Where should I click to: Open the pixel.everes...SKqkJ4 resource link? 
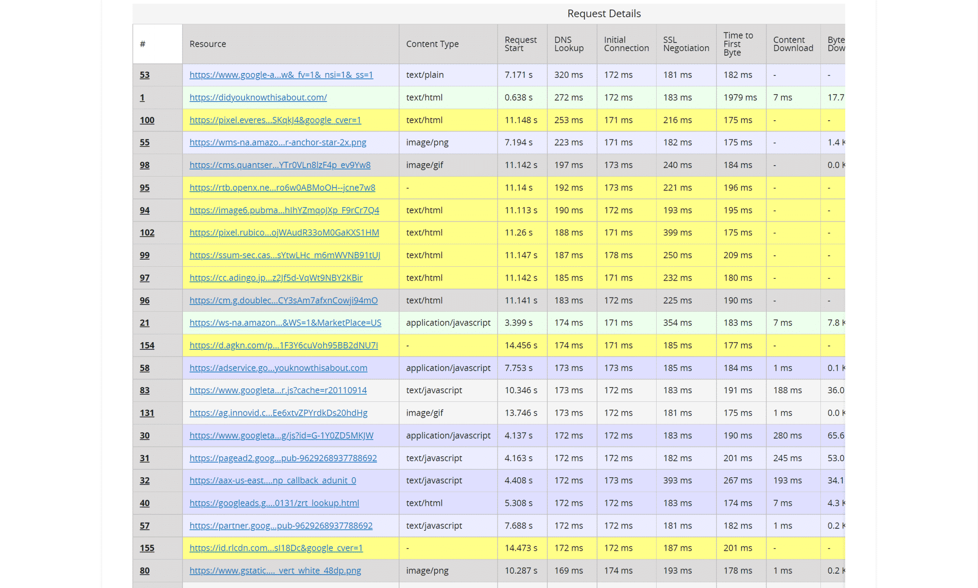tap(275, 120)
